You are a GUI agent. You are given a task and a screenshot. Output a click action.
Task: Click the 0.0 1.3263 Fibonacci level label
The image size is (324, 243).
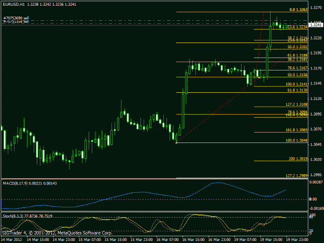[x=299, y=9]
